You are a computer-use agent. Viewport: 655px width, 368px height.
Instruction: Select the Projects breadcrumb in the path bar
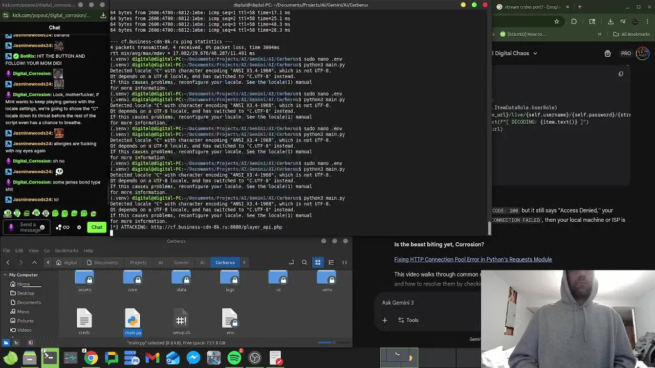point(138,262)
